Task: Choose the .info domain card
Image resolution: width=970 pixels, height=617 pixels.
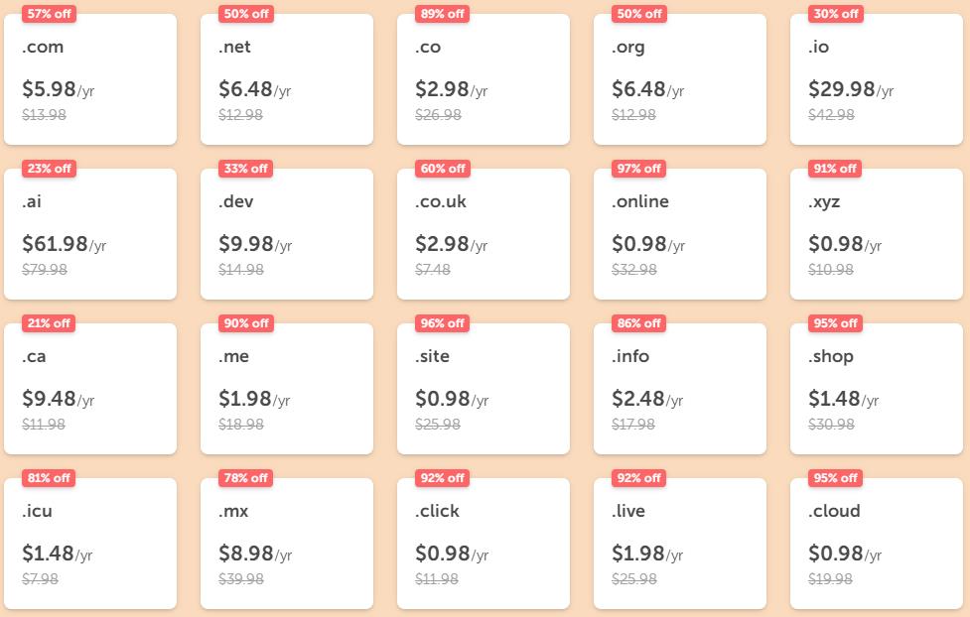Action: tap(680, 389)
